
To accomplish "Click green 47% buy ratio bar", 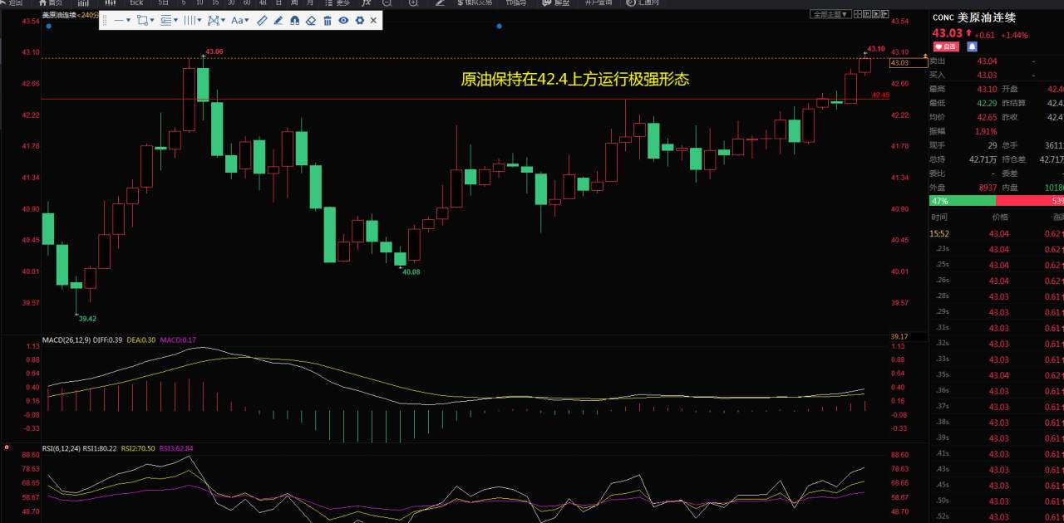I will pyautogui.click(x=963, y=201).
